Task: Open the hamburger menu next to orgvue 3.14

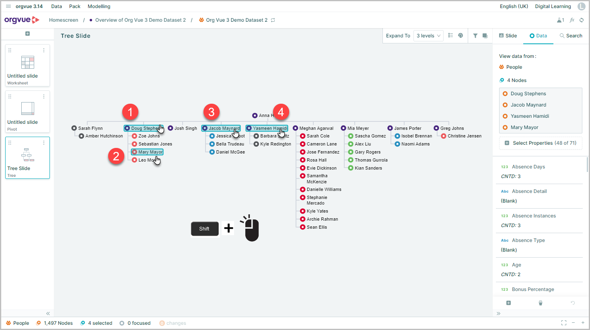Action: 8,6
